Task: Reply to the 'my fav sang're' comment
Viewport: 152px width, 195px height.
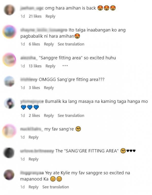Action: click(x=33, y=137)
